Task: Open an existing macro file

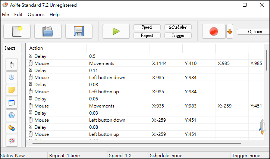Action: click(48, 31)
